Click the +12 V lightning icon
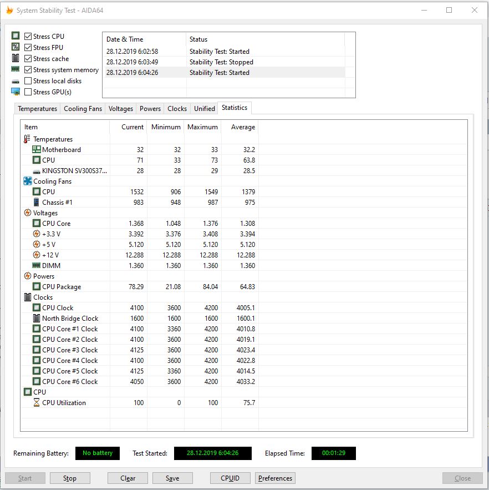 [x=37, y=255]
